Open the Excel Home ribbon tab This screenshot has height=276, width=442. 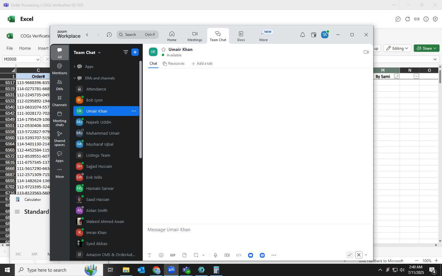25,48
